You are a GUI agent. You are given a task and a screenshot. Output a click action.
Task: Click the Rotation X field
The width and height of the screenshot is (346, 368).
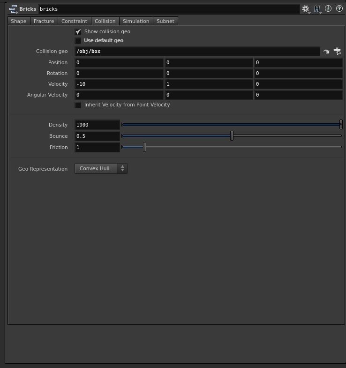pyautogui.click(x=119, y=74)
